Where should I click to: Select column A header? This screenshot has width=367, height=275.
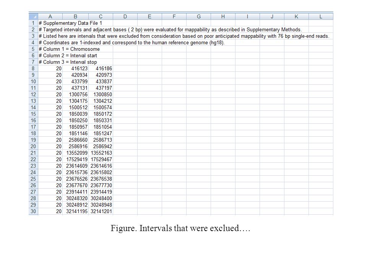(50, 16)
